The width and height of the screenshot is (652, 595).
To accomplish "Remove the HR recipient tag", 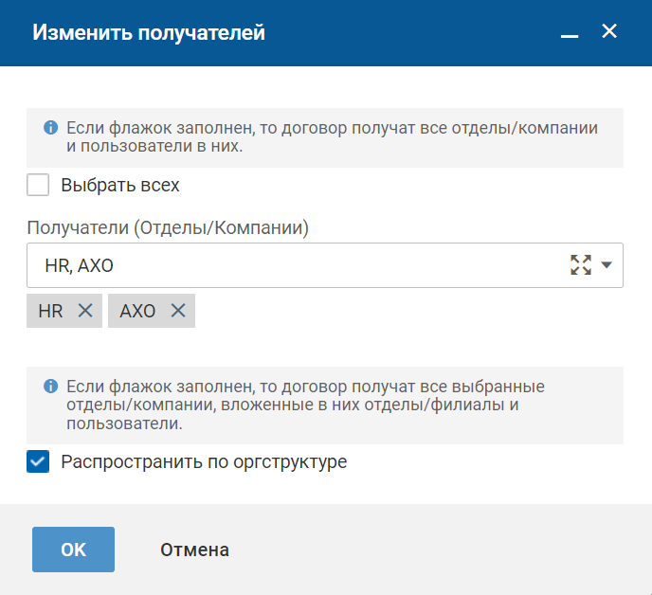I will (84, 311).
